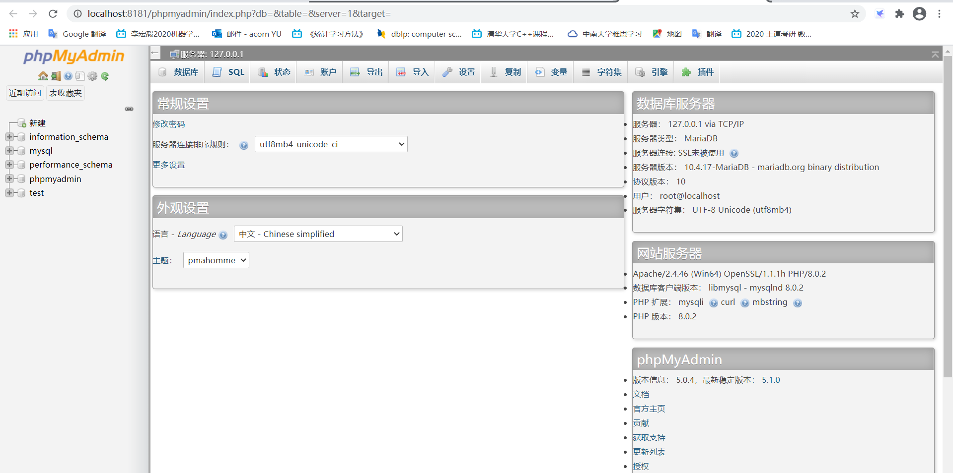Expand the mysql database tree node
The width and height of the screenshot is (953, 473).
point(9,151)
